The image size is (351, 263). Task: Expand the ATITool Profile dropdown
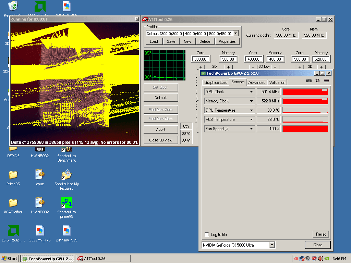pyautogui.click(x=236, y=33)
